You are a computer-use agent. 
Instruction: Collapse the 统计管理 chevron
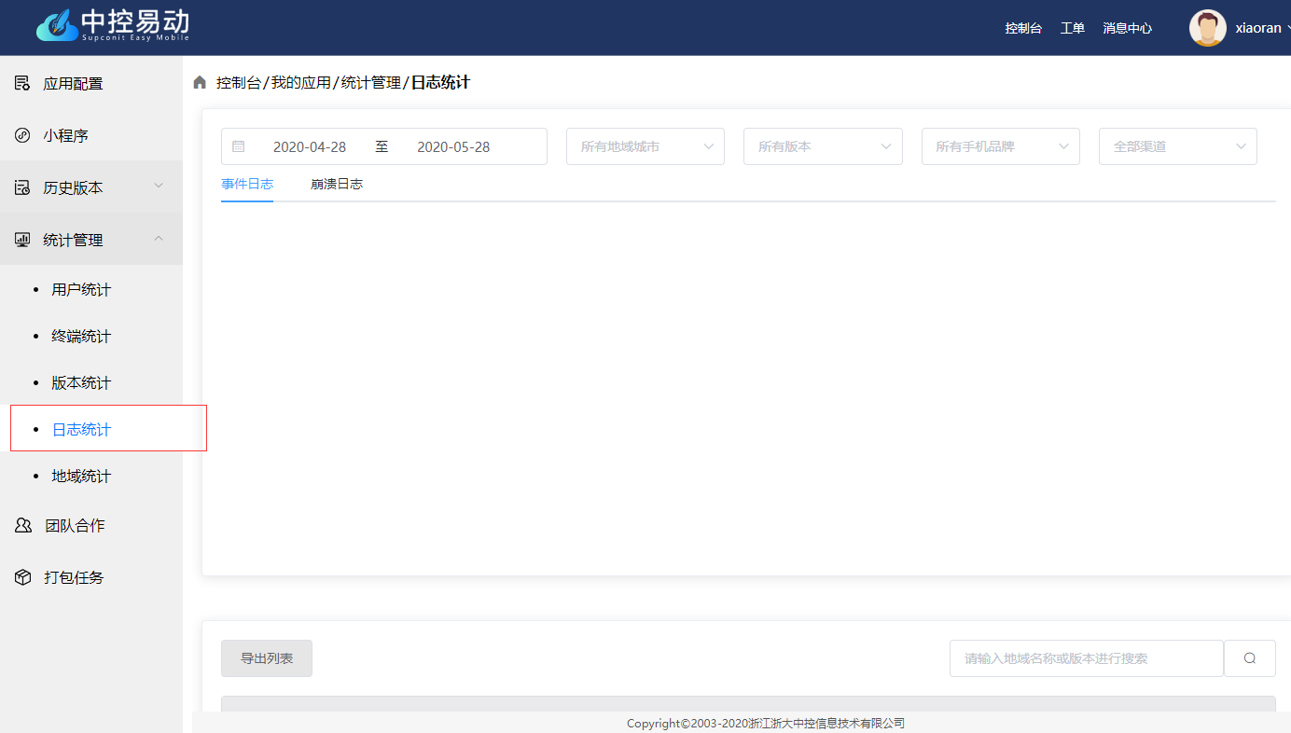pos(159,239)
